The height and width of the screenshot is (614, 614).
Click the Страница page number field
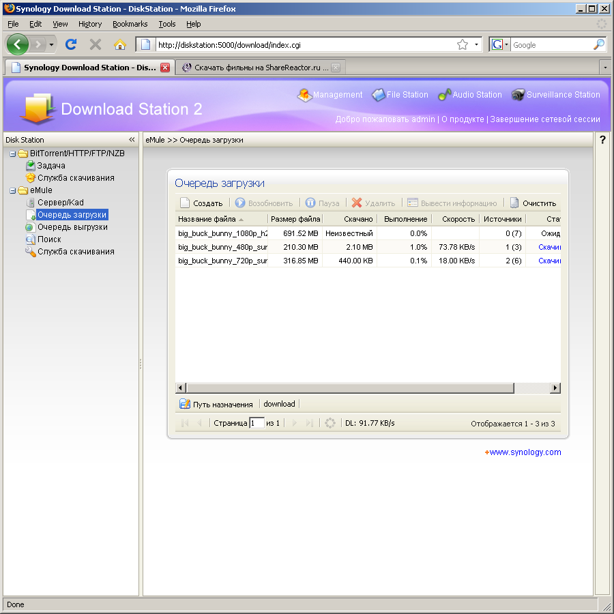pos(257,423)
